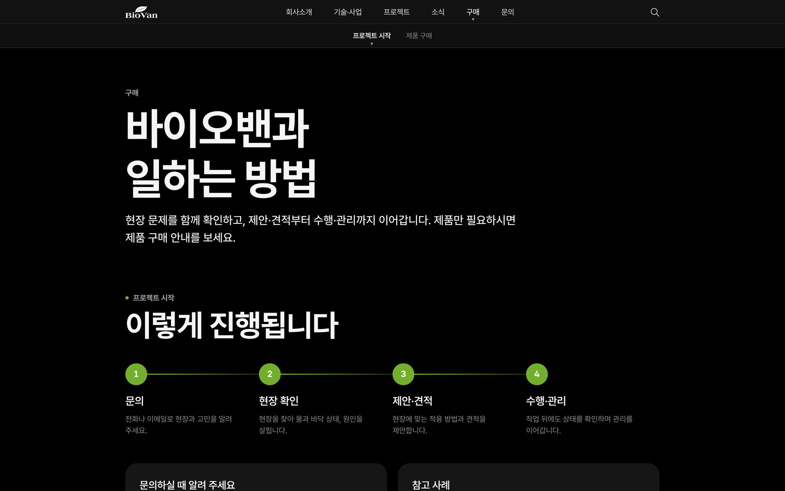Image resolution: width=785 pixels, height=491 pixels.
Task: Click the 문의하실 때 알려 주세요 card
Action: coord(256,477)
